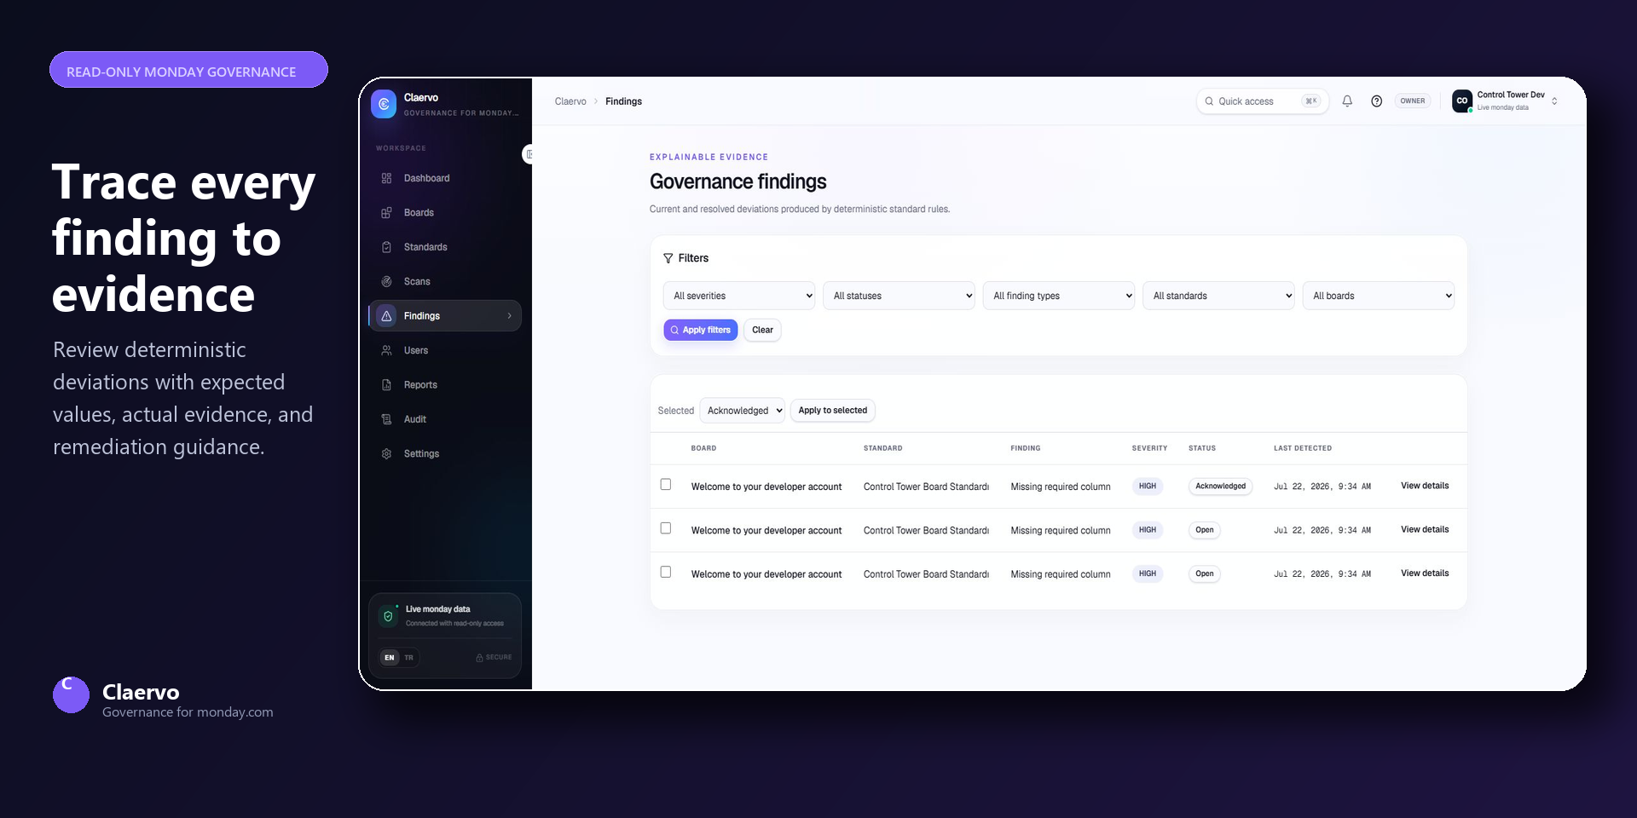Click the Settings gear icon
Screen dimensions: 1637x818
point(386,453)
